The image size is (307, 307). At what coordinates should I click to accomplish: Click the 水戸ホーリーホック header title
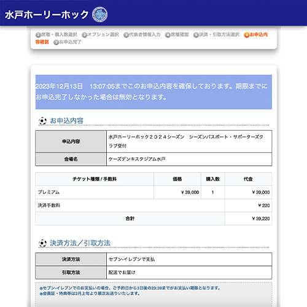[x=47, y=15]
